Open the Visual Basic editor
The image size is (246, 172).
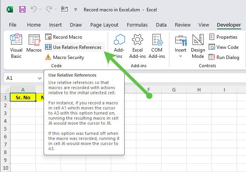point(16,46)
